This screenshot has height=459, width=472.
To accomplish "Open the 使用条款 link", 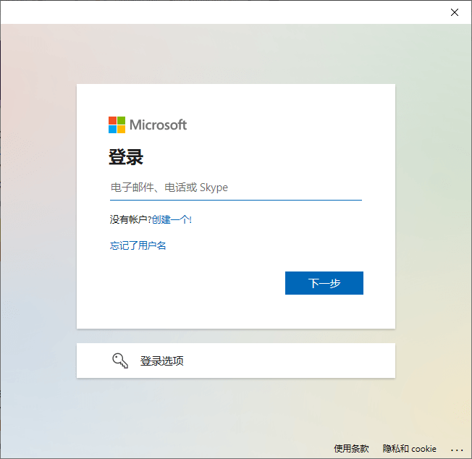I will coord(351,448).
